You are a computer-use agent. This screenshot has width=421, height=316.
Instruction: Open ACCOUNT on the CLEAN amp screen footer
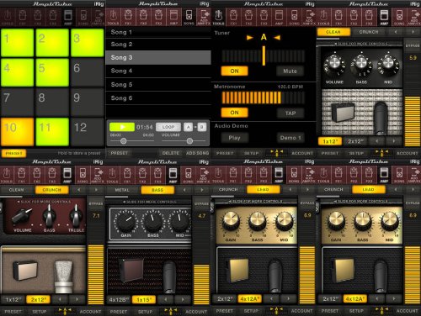pyautogui.click(x=407, y=153)
